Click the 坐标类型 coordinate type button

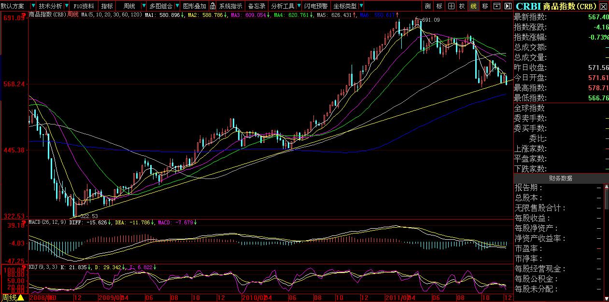tap(345, 6)
